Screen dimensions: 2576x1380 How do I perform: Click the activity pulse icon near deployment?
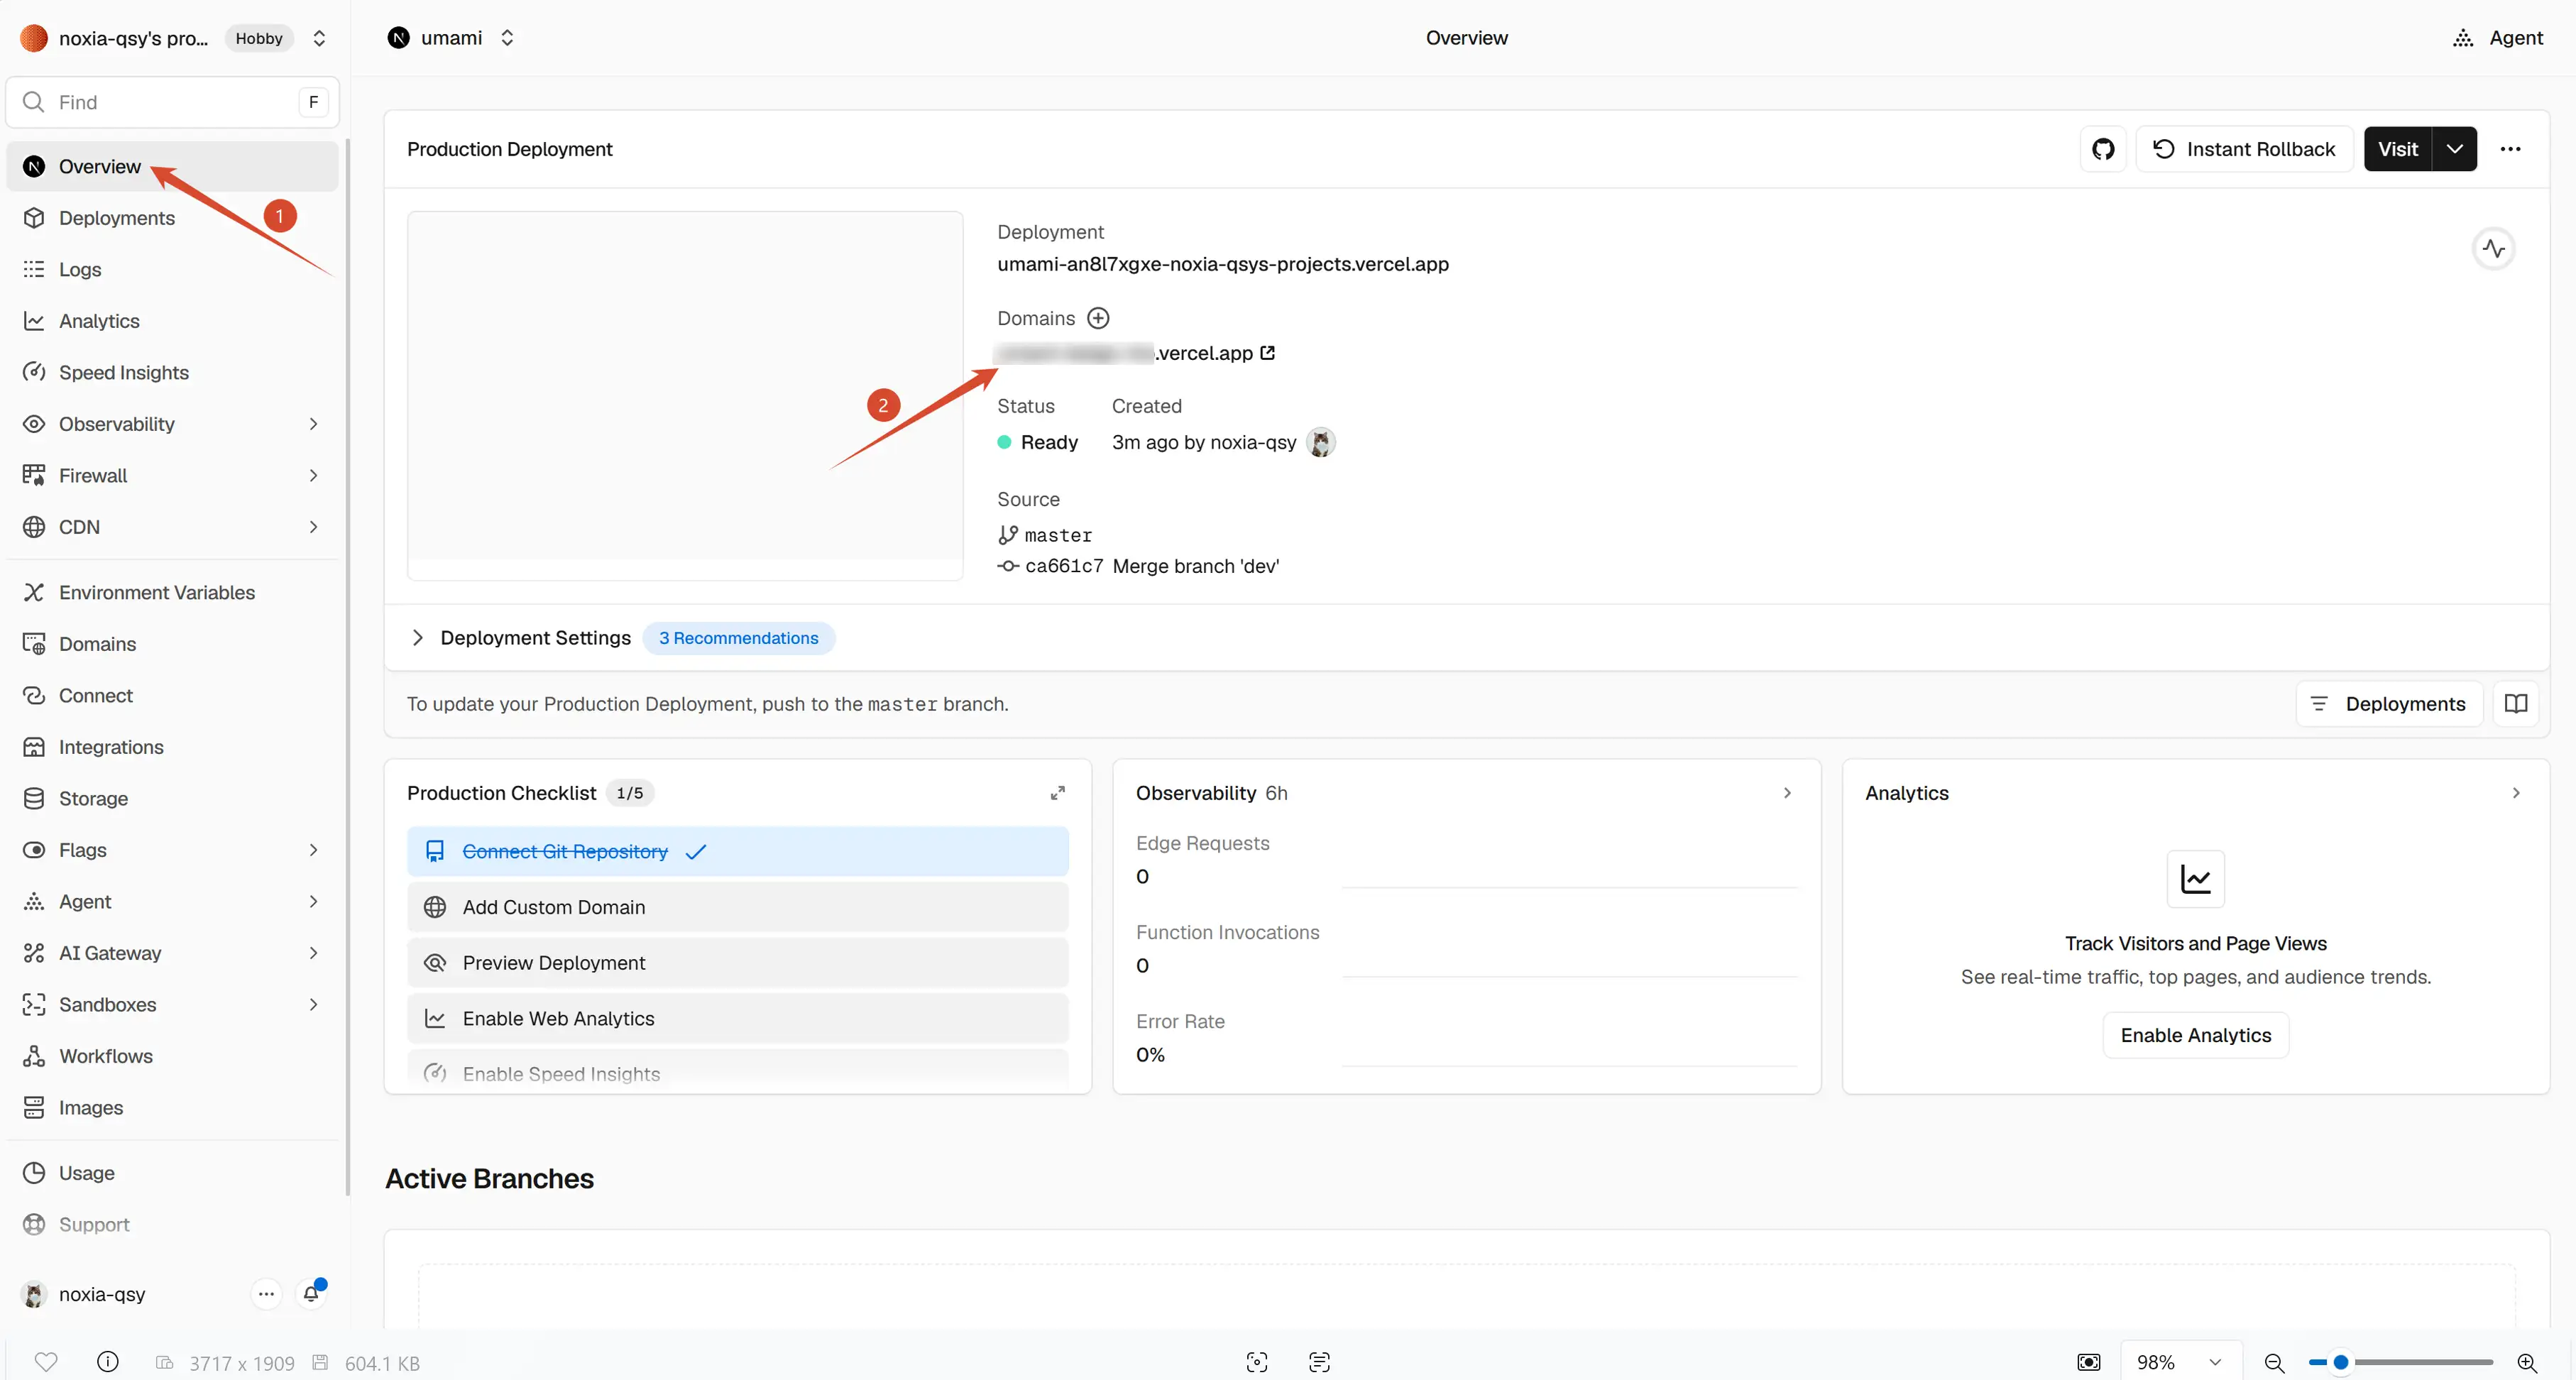2494,249
